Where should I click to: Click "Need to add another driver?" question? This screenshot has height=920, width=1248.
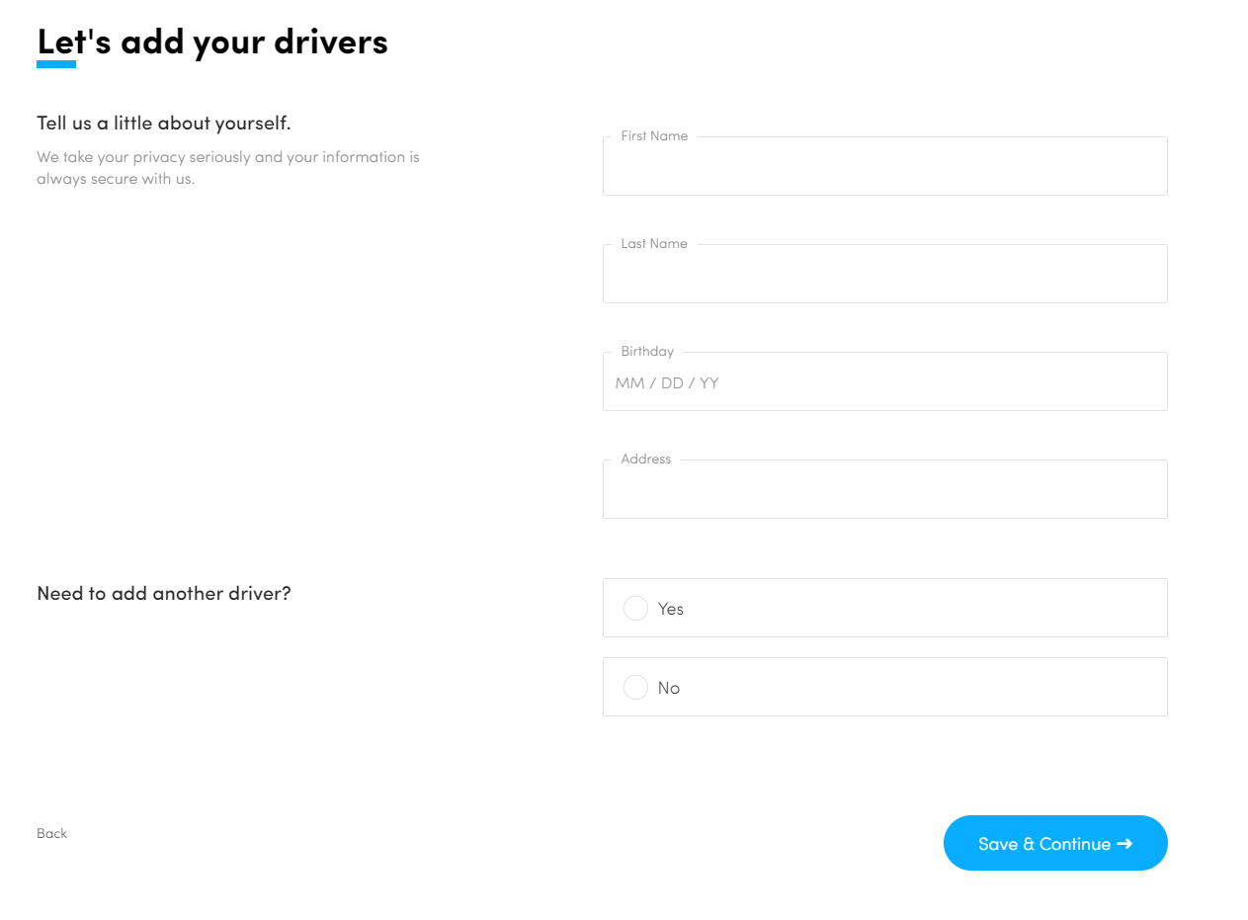pyautogui.click(x=164, y=594)
